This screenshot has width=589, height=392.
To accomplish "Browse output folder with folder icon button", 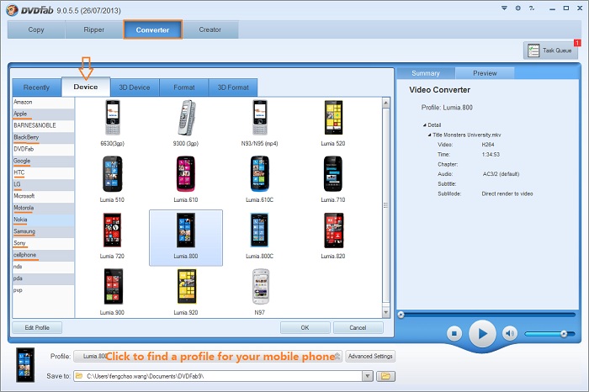I will [385, 376].
